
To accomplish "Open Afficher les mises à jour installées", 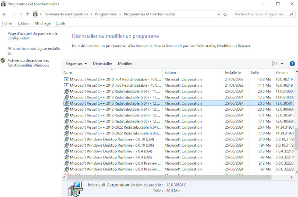I will [34, 51].
